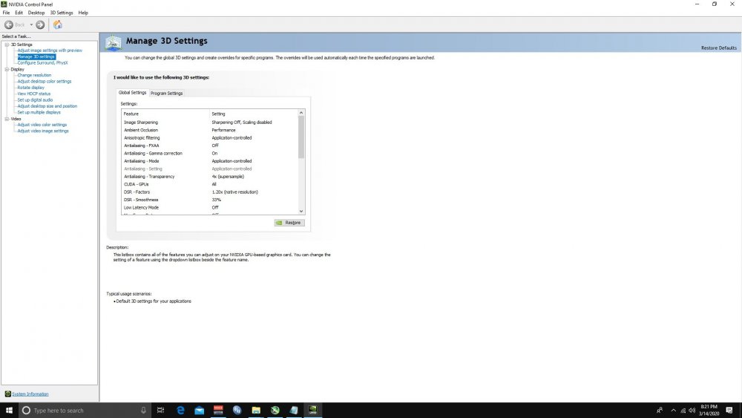Open the Help menu

pos(83,13)
